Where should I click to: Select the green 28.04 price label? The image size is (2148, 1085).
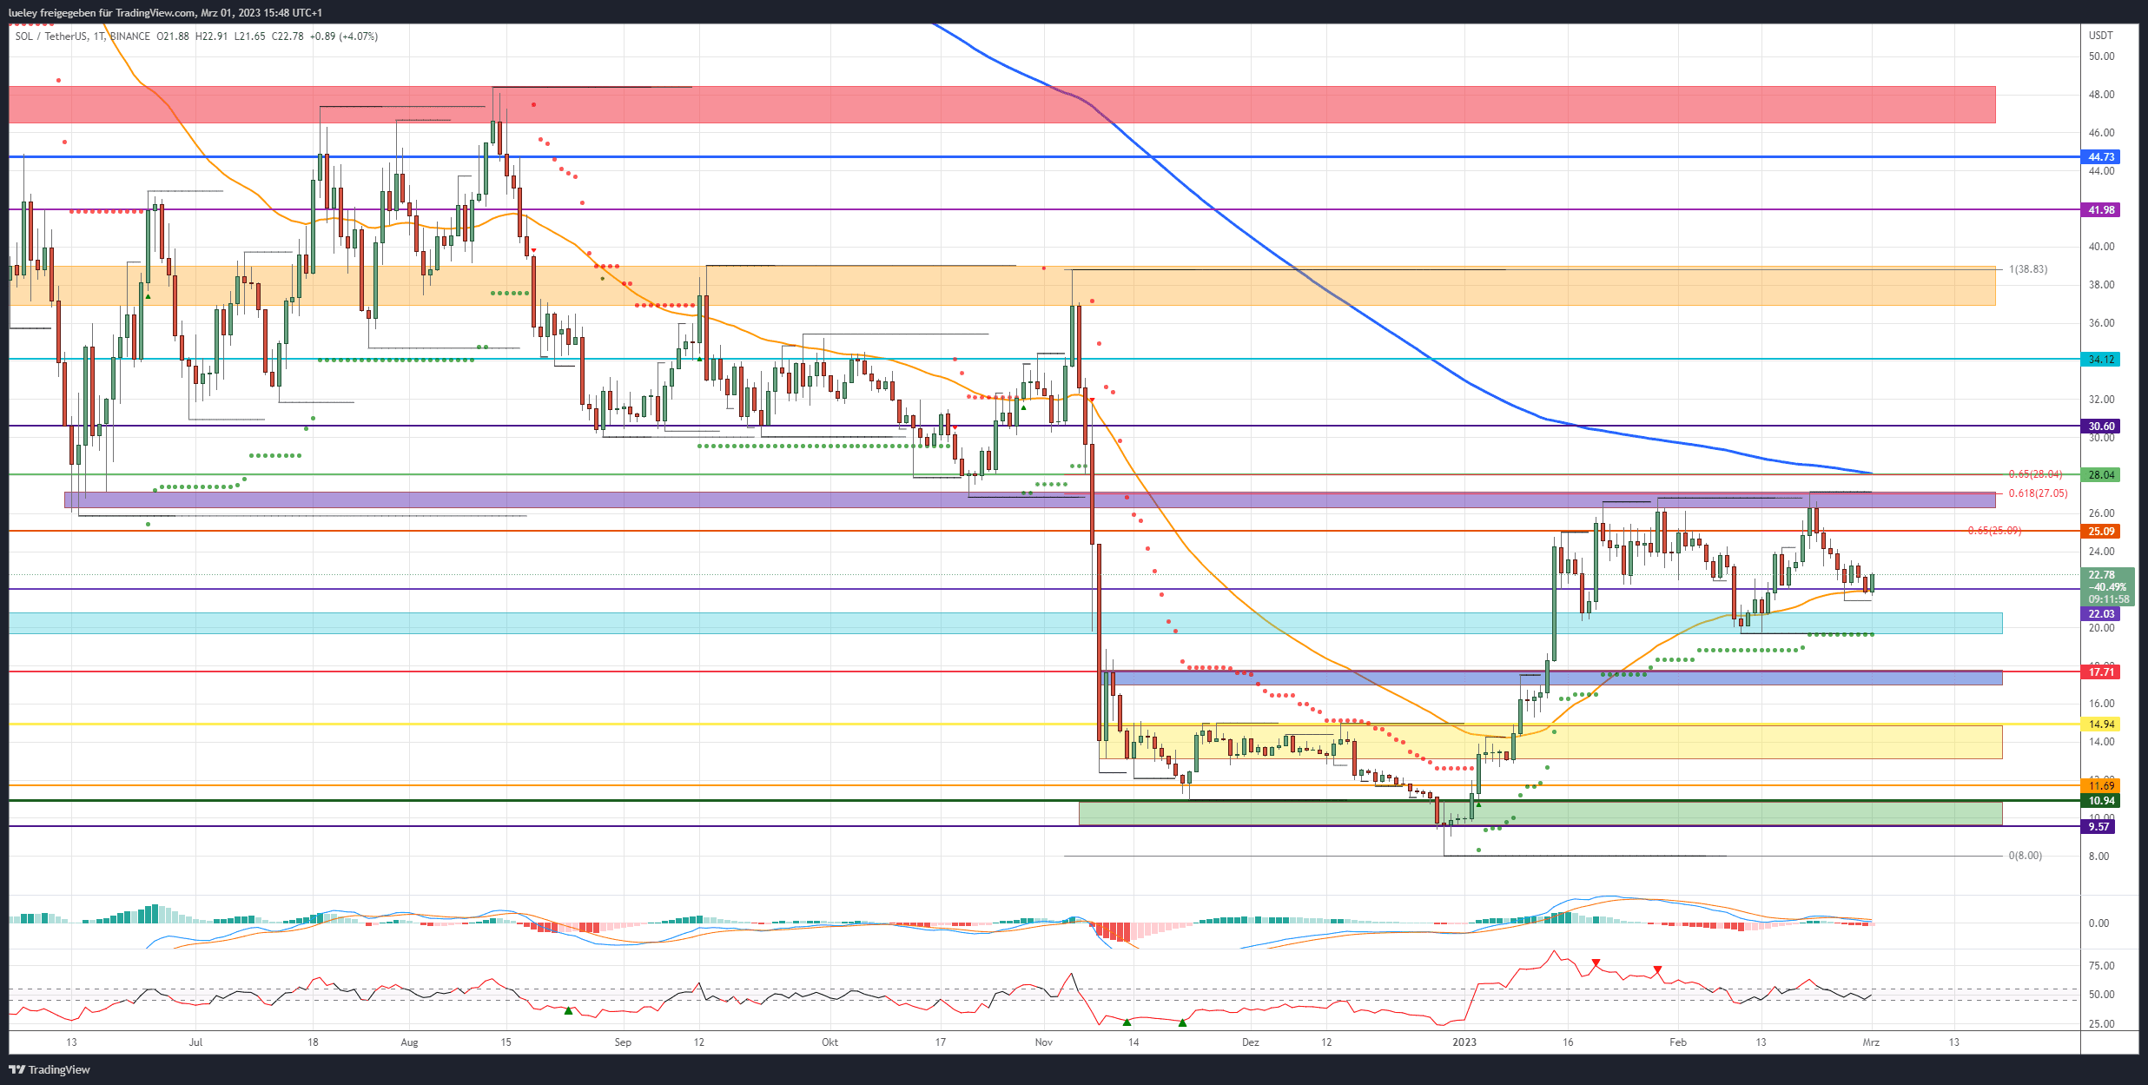coord(2101,475)
